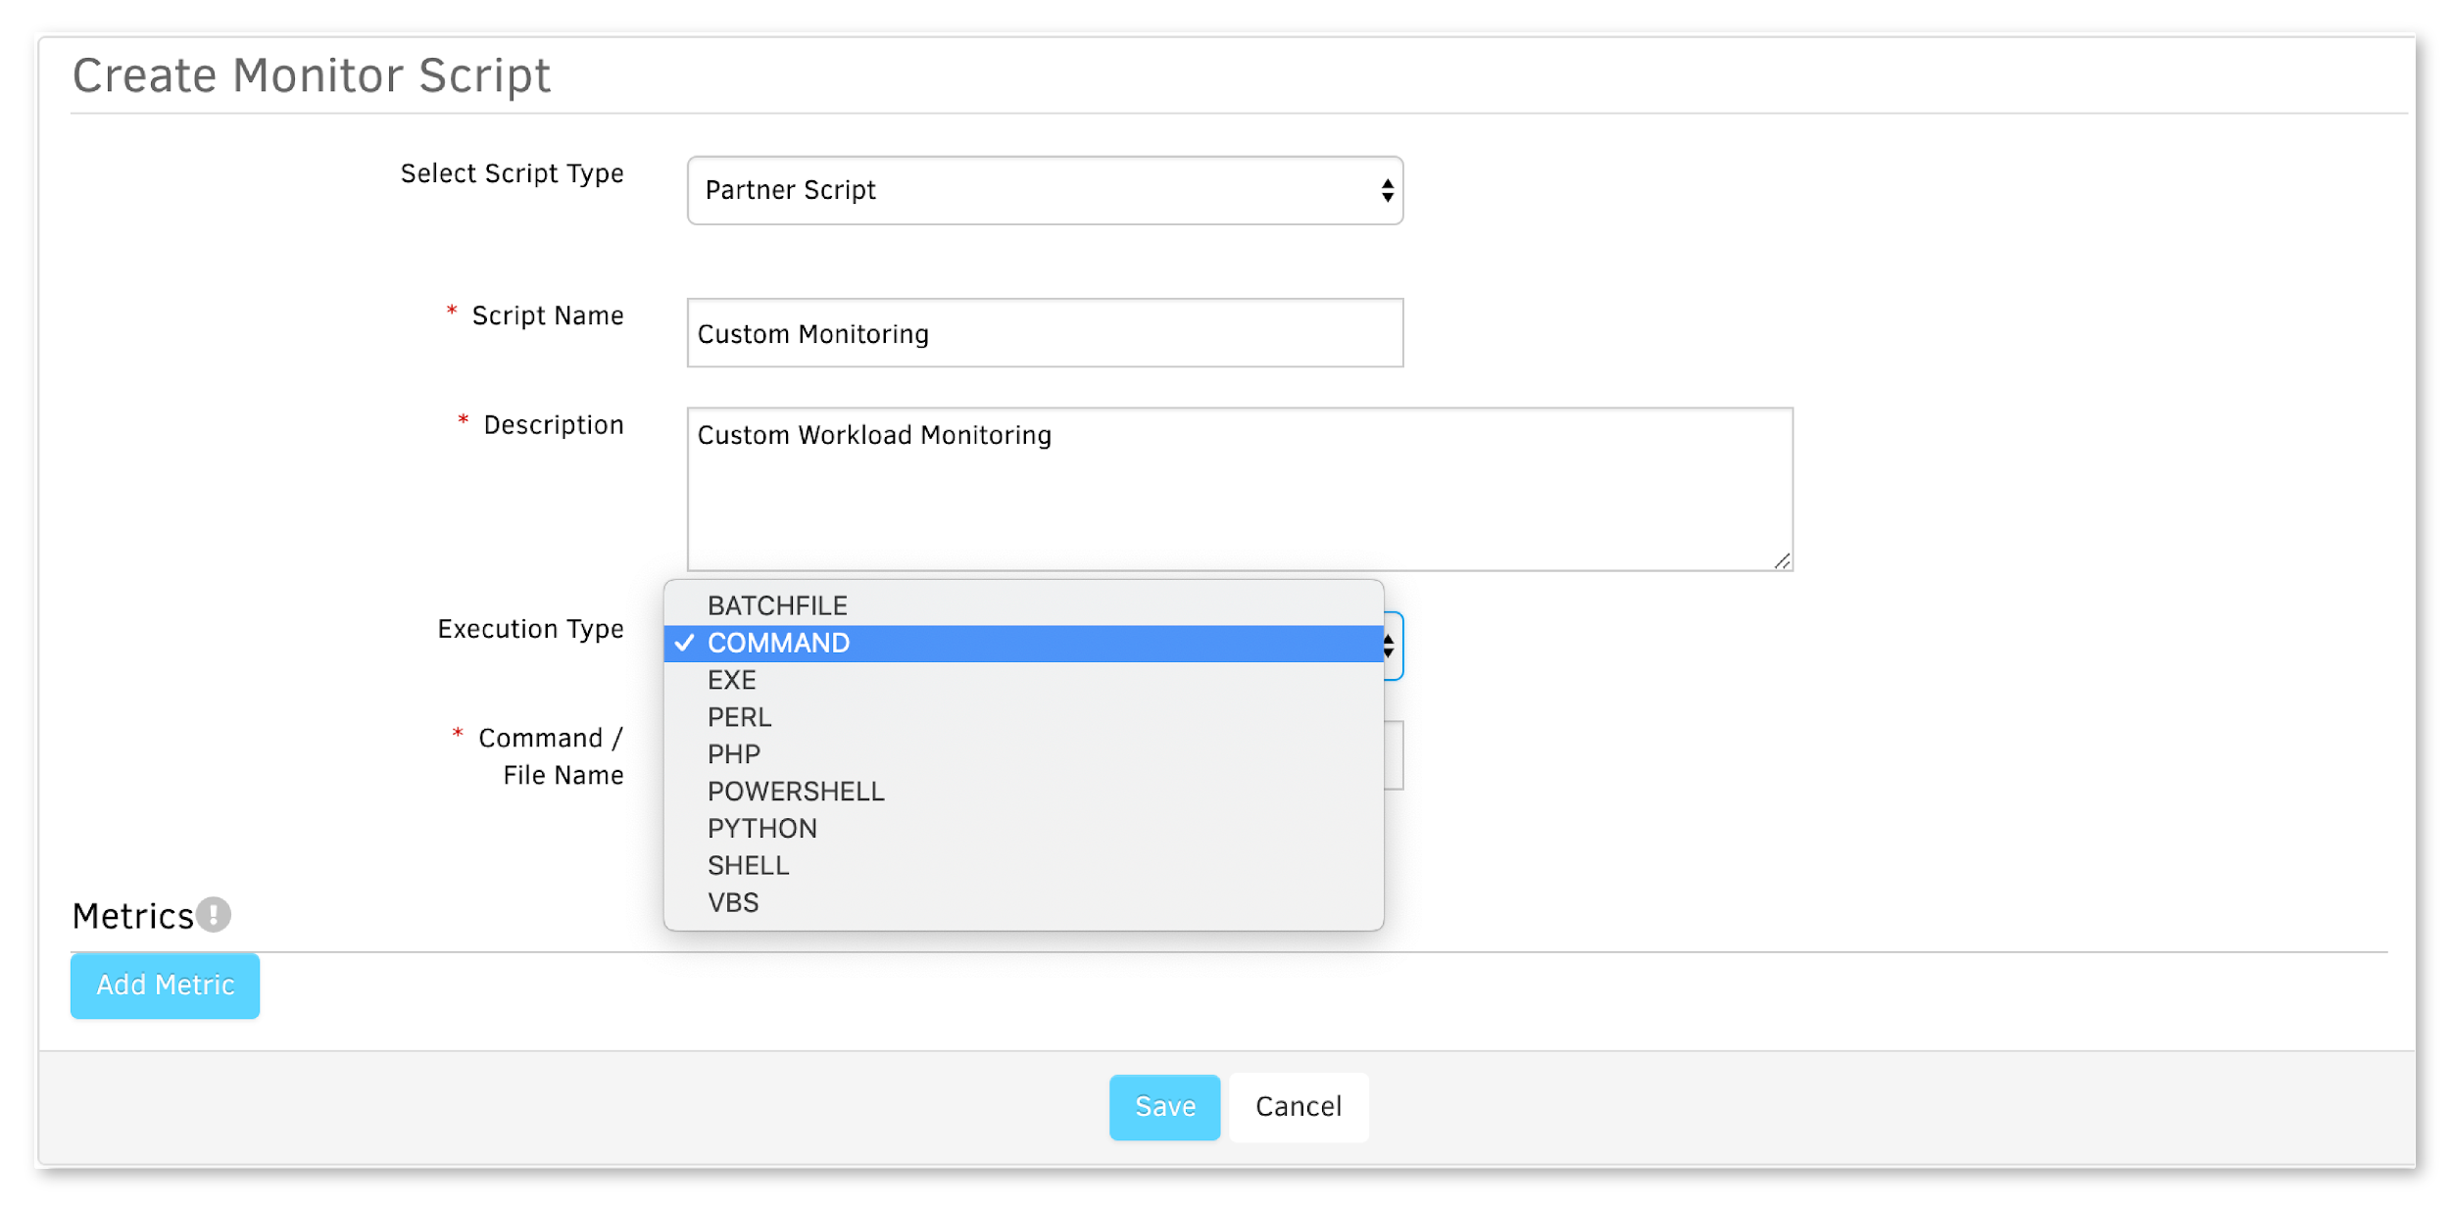Viewport: 2450px width, 1205px height.
Task: Choose SHELL execution type
Action: tap(1023, 866)
